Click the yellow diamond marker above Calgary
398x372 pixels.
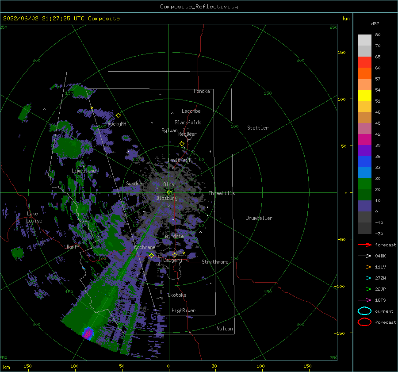(x=175, y=255)
